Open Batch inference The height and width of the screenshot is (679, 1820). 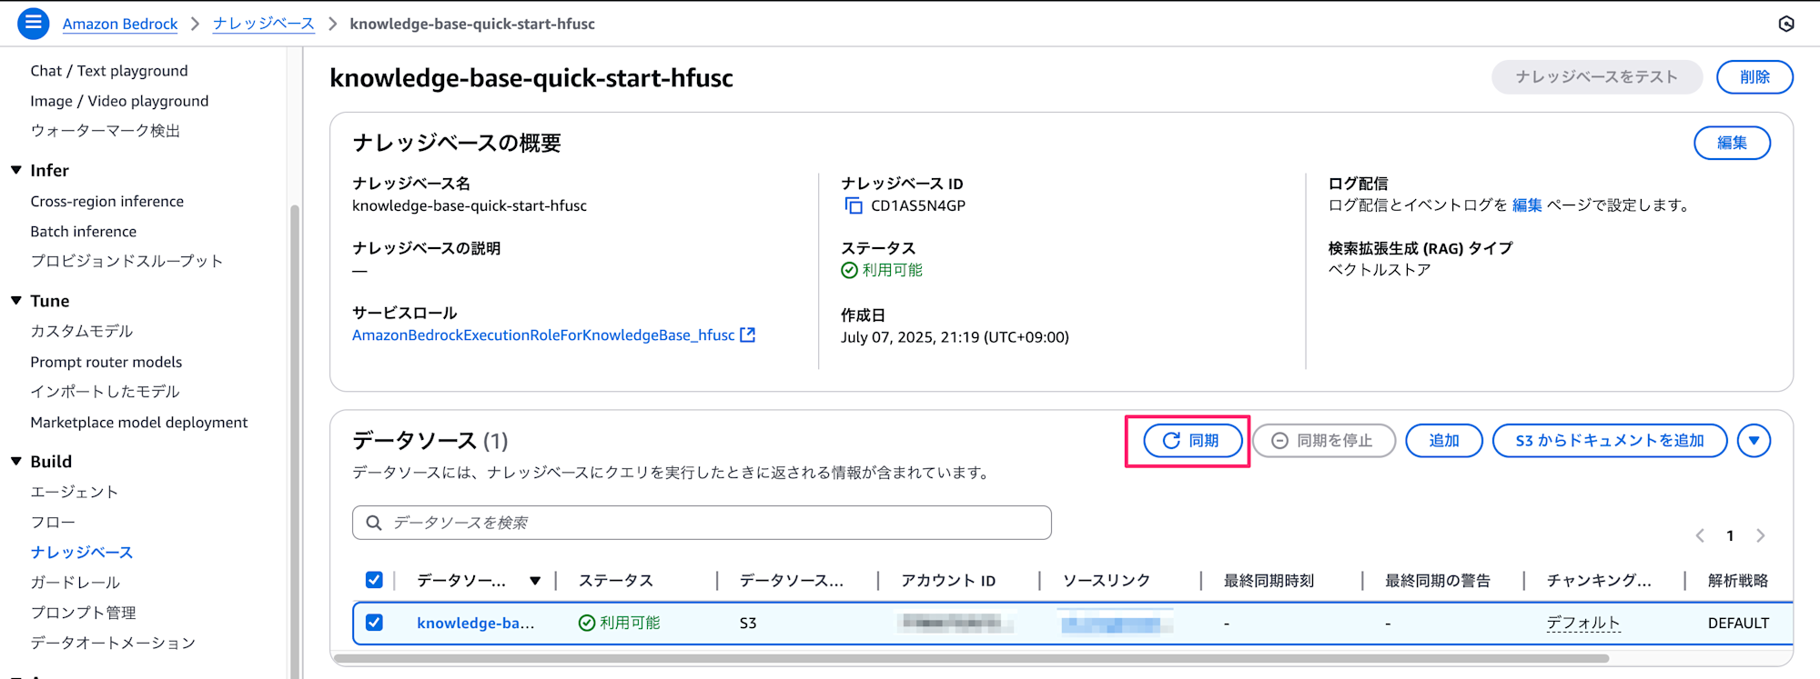84,231
